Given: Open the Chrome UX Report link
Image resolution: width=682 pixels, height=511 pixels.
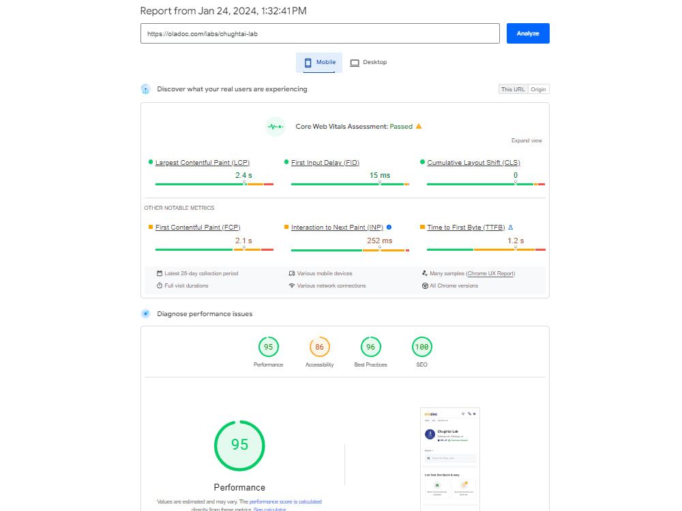Looking at the screenshot, I should (x=490, y=274).
